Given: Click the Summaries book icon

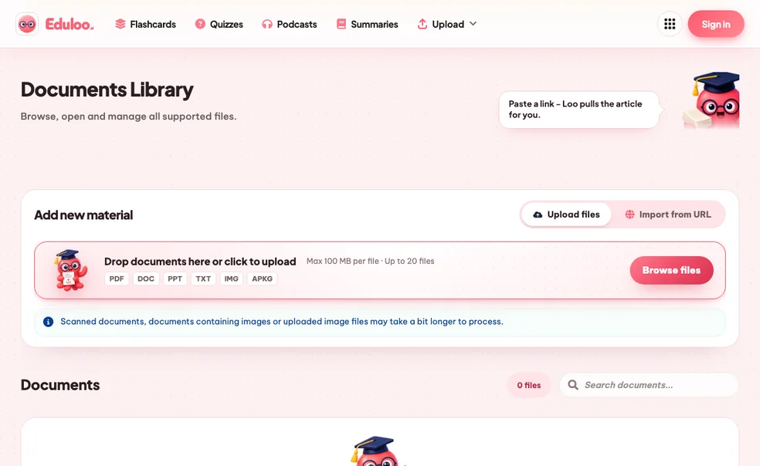Looking at the screenshot, I should click(x=341, y=24).
